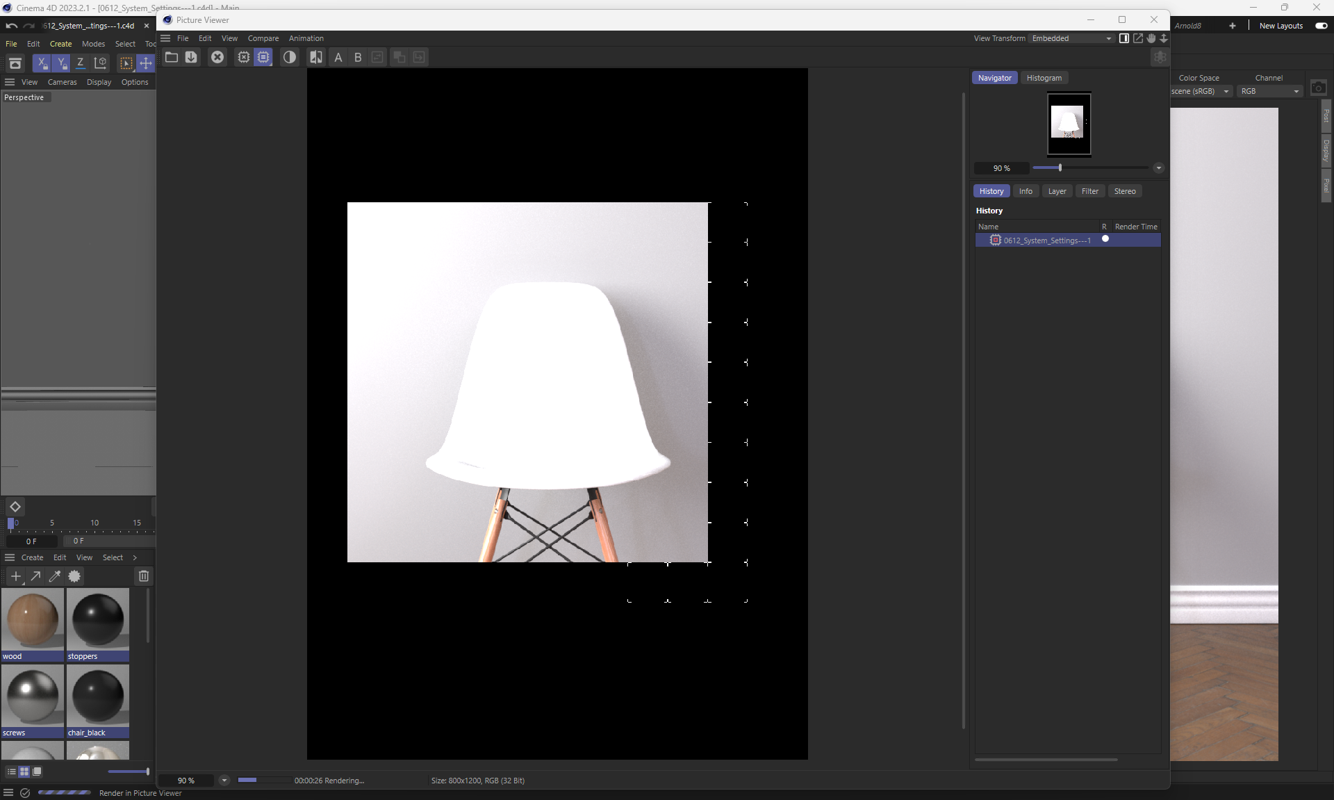Expand the navigator zoom percentage dropdown arrow

point(1158,168)
